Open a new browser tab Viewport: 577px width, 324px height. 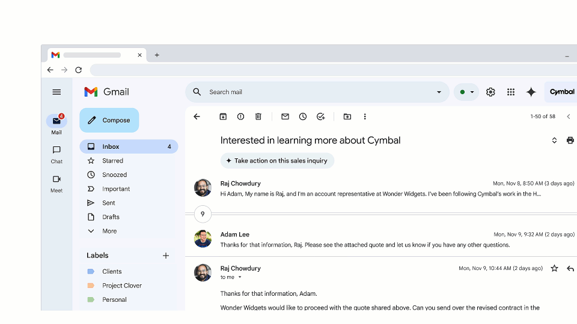(x=157, y=55)
